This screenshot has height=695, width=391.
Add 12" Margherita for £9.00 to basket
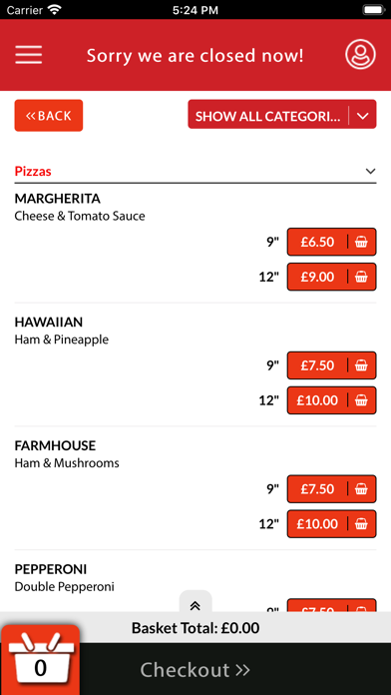[x=332, y=277]
